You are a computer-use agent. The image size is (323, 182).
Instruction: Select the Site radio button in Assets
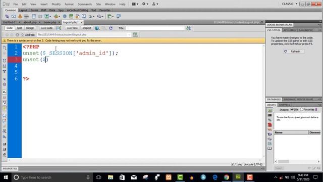point(292,110)
